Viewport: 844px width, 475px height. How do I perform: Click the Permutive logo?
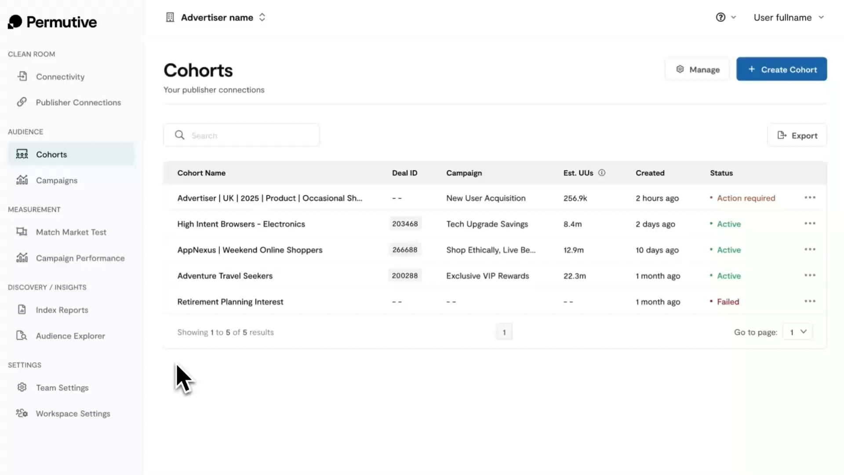coord(52,22)
